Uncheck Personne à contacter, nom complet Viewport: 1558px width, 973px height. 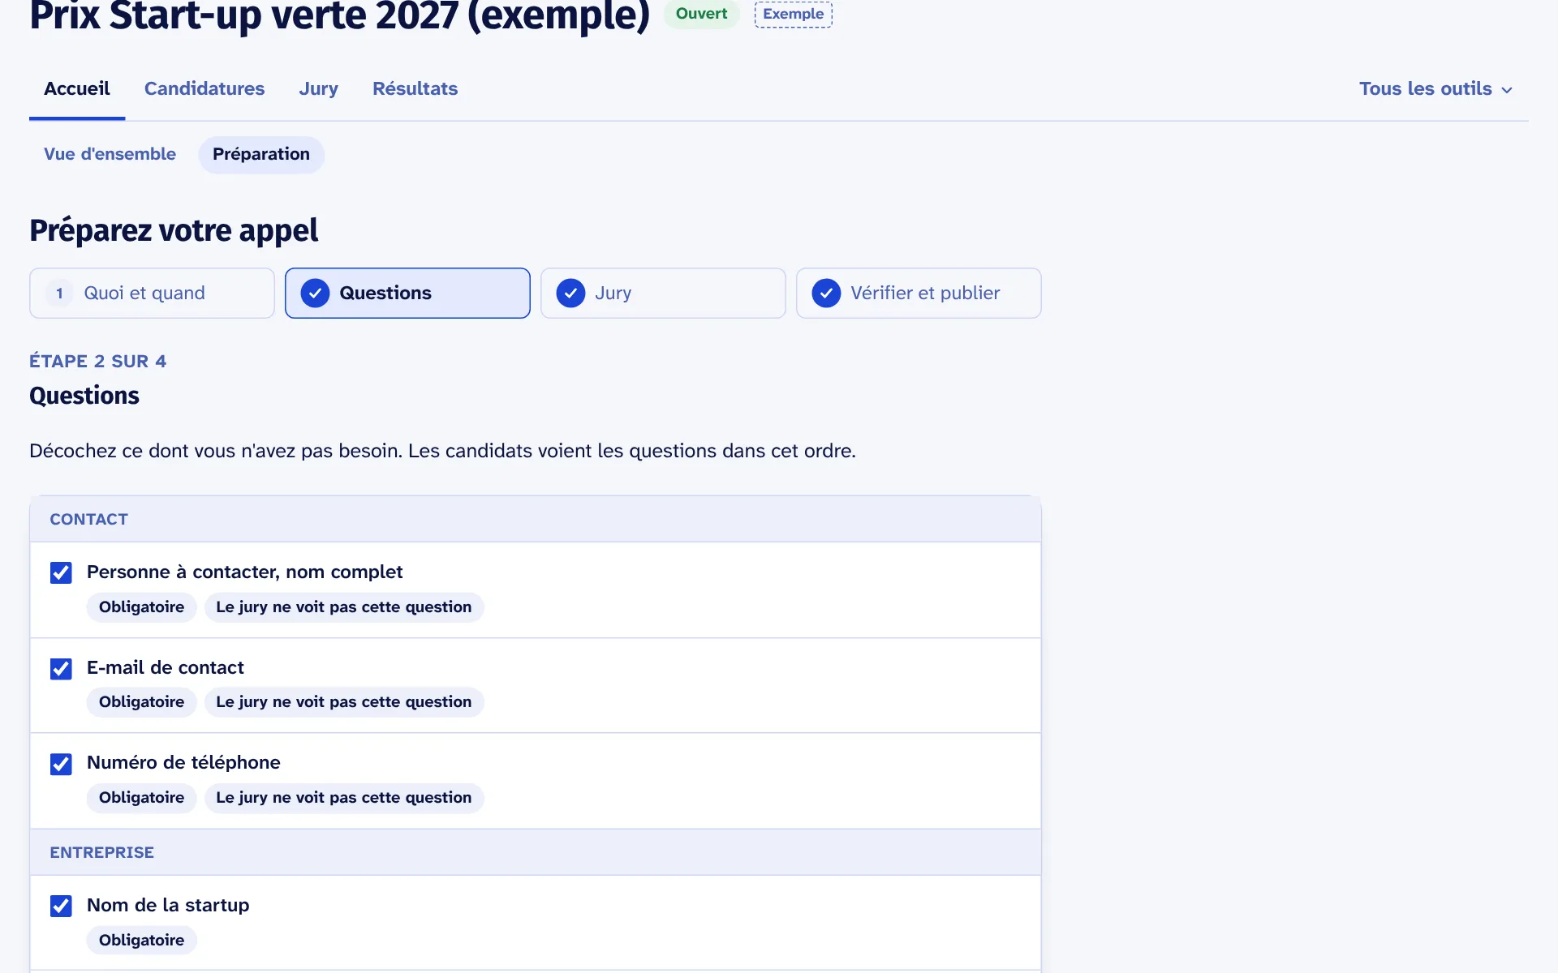pyautogui.click(x=61, y=572)
